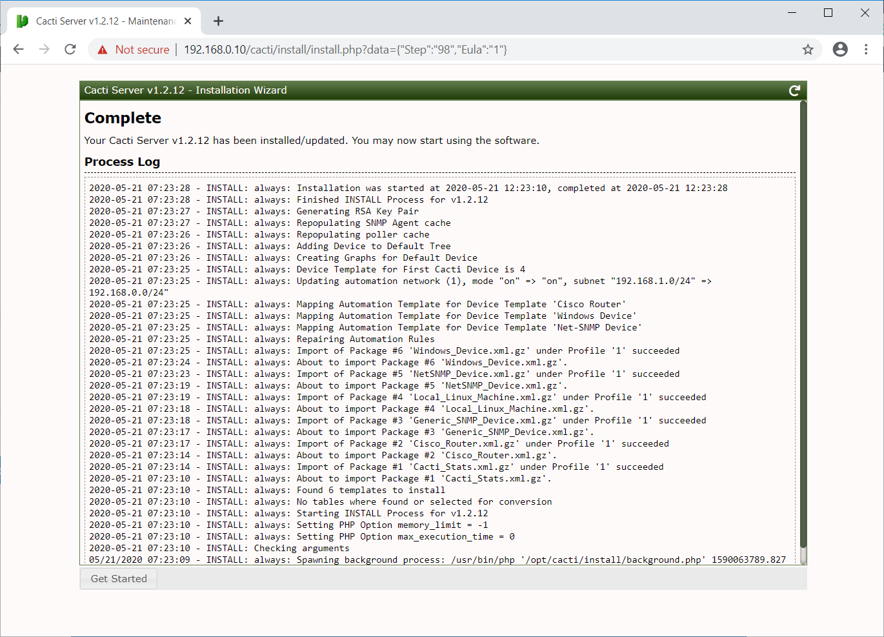This screenshot has height=637, width=884.
Task: Close the Cacti Server tab
Action: [188, 21]
